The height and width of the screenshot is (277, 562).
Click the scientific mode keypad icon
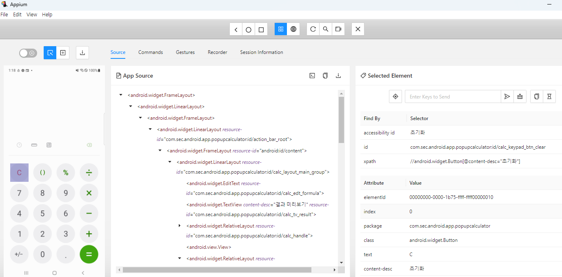[x=49, y=145]
